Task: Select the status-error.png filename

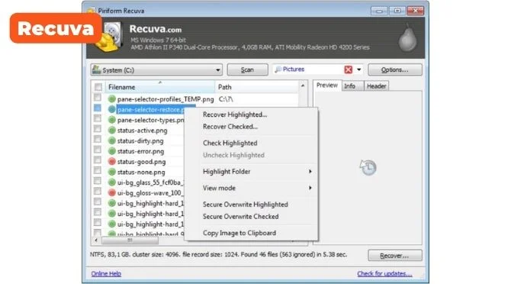Action: click(140, 151)
